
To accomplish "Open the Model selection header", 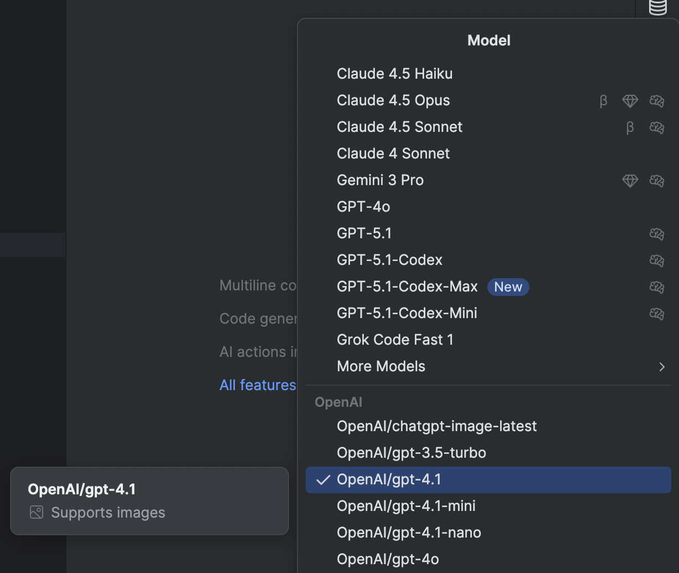I will coord(488,40).
